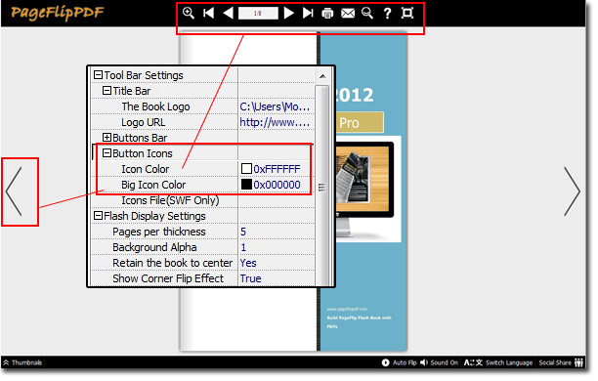Click the print icon
The width and height of the screenshot is (598, 381).
328,14
